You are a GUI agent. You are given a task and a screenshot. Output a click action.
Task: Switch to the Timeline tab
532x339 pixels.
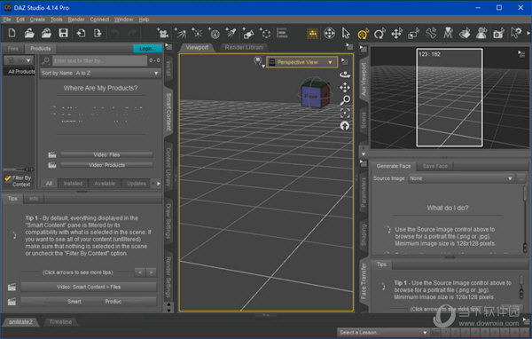(x=60, y=322)
